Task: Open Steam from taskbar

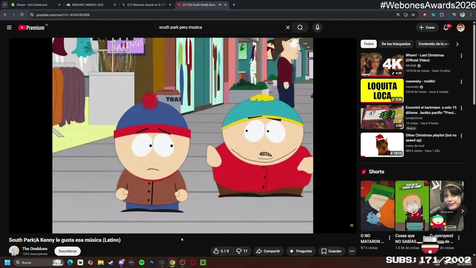Action: click(111, 262)
